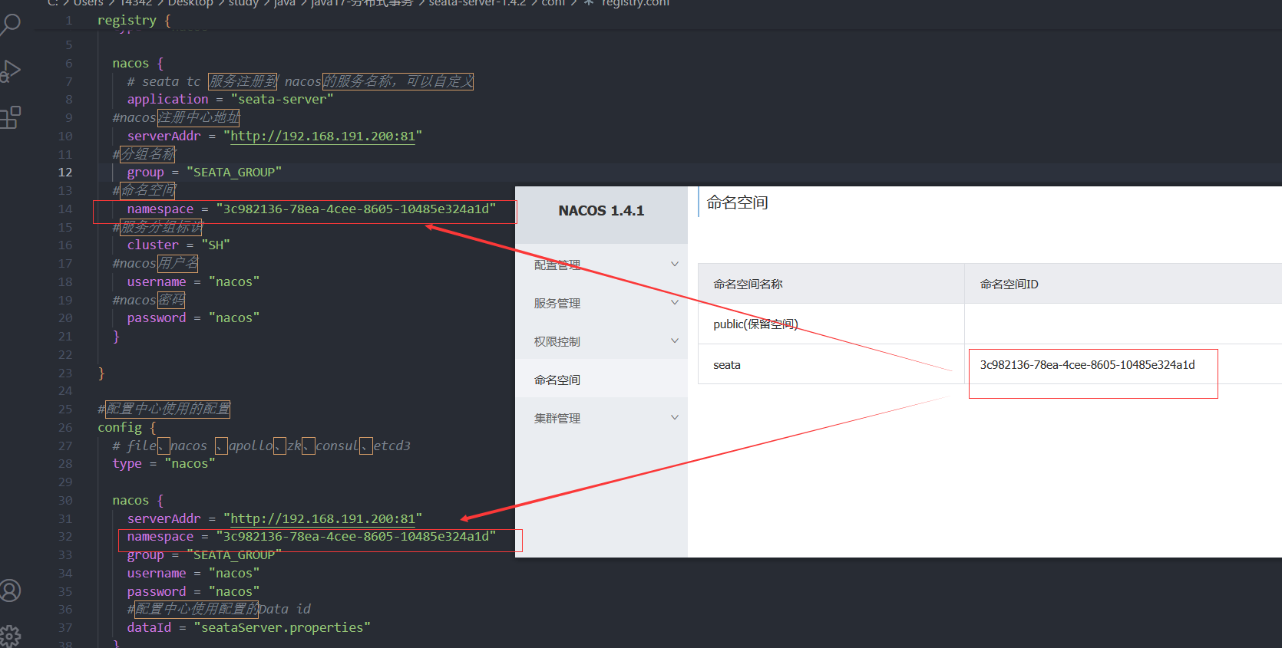Open the Extensions view icon
Screen dimensions: 1282x648
coord(10,117)
